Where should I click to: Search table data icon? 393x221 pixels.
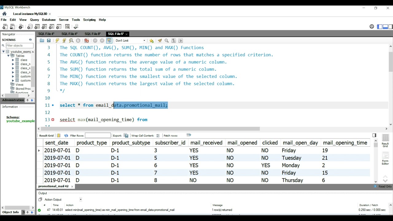tap(68, 27)
